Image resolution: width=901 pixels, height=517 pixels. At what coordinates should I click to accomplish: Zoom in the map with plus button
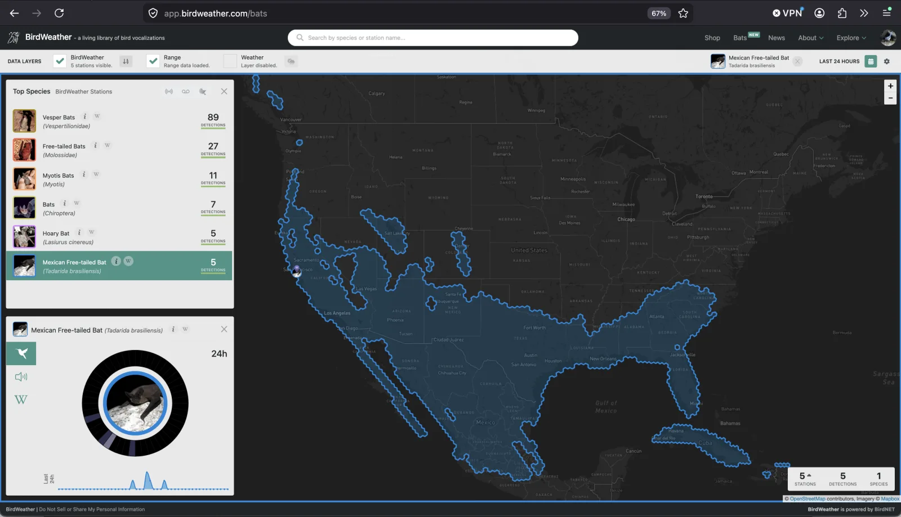[890, 86]
